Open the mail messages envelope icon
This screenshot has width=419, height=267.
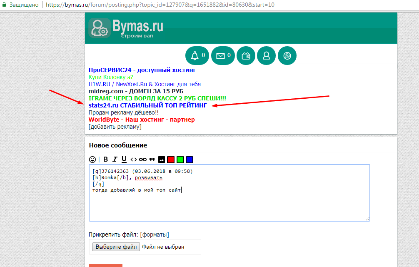coord(223,56)
